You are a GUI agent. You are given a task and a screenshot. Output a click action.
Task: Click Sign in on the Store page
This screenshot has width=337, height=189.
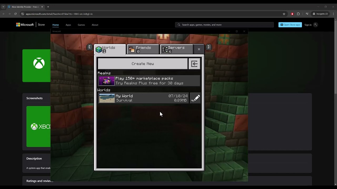pos(308,25)
